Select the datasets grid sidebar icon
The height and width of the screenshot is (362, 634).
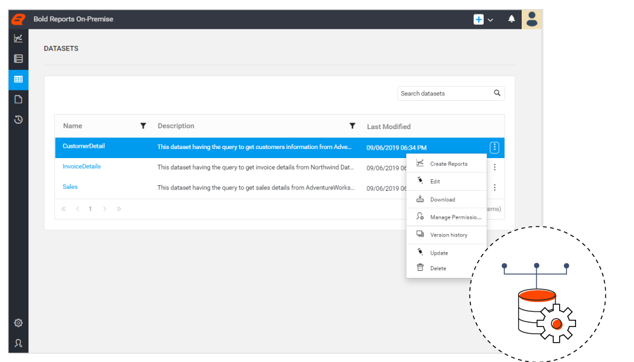tap(18, 79)
